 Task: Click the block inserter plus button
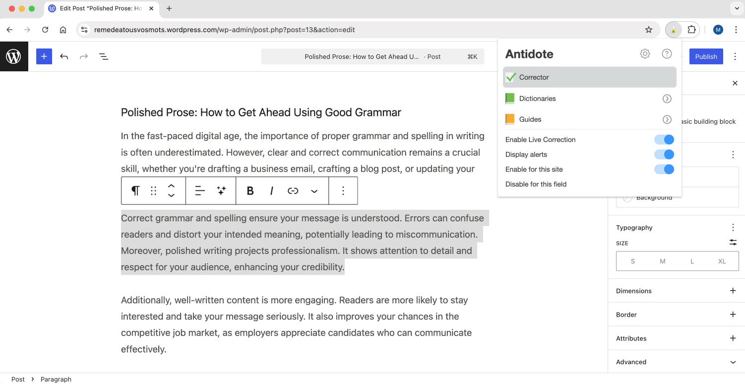(x=44, y=56)
